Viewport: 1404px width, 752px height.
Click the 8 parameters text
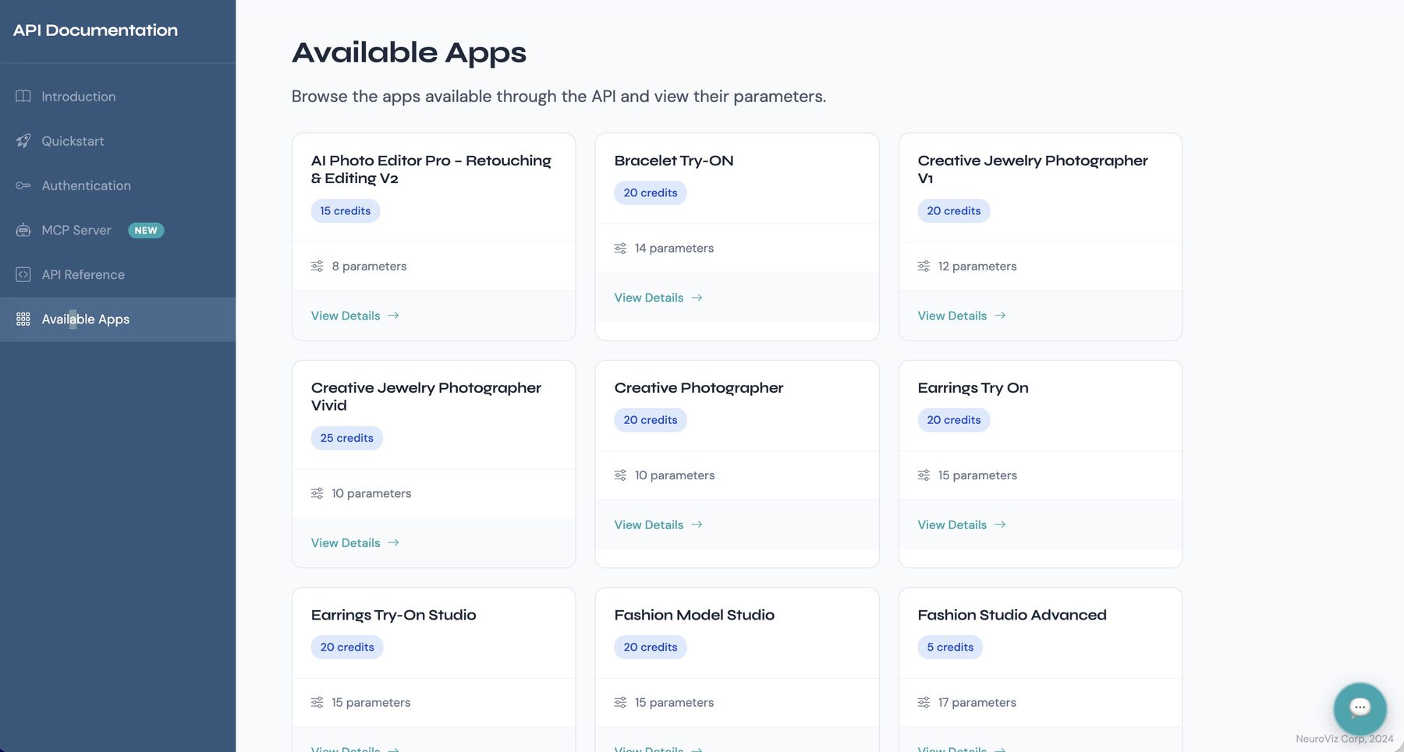coord(369,266)
